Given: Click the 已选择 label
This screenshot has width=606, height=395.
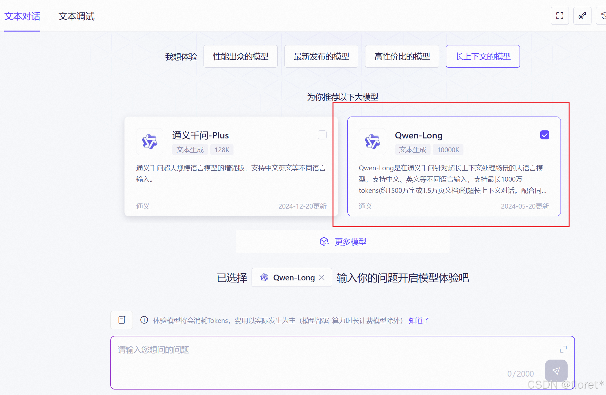Looking at the screenshot, I should (x=232, y=277).
